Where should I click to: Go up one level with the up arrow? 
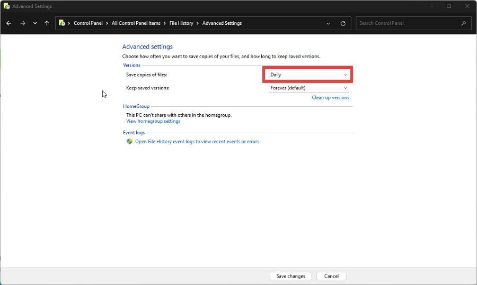pyautogui.click(x=47, y=23)
